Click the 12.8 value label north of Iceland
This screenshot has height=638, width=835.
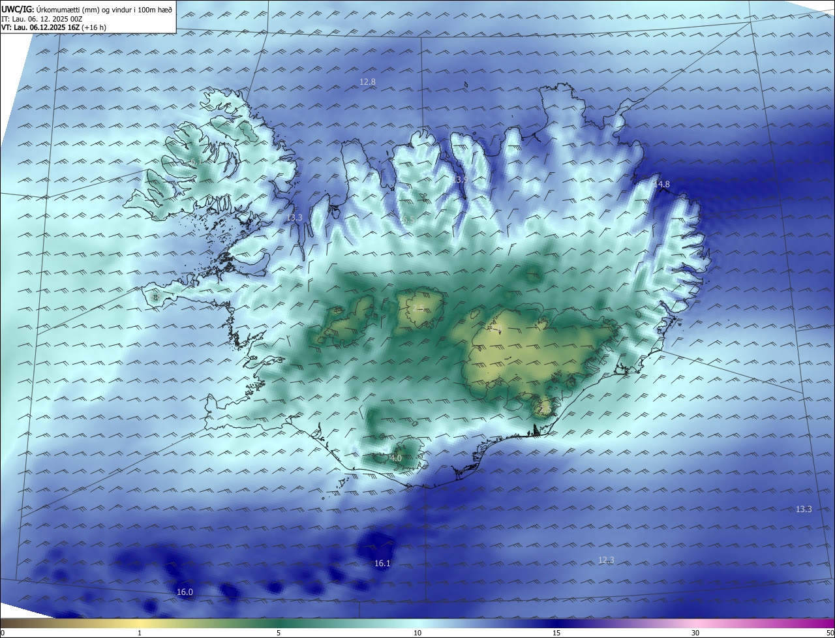[x=367, y=82]
